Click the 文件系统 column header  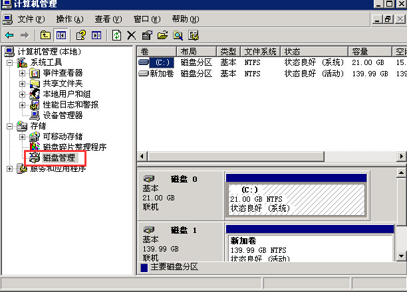point(259,51)
